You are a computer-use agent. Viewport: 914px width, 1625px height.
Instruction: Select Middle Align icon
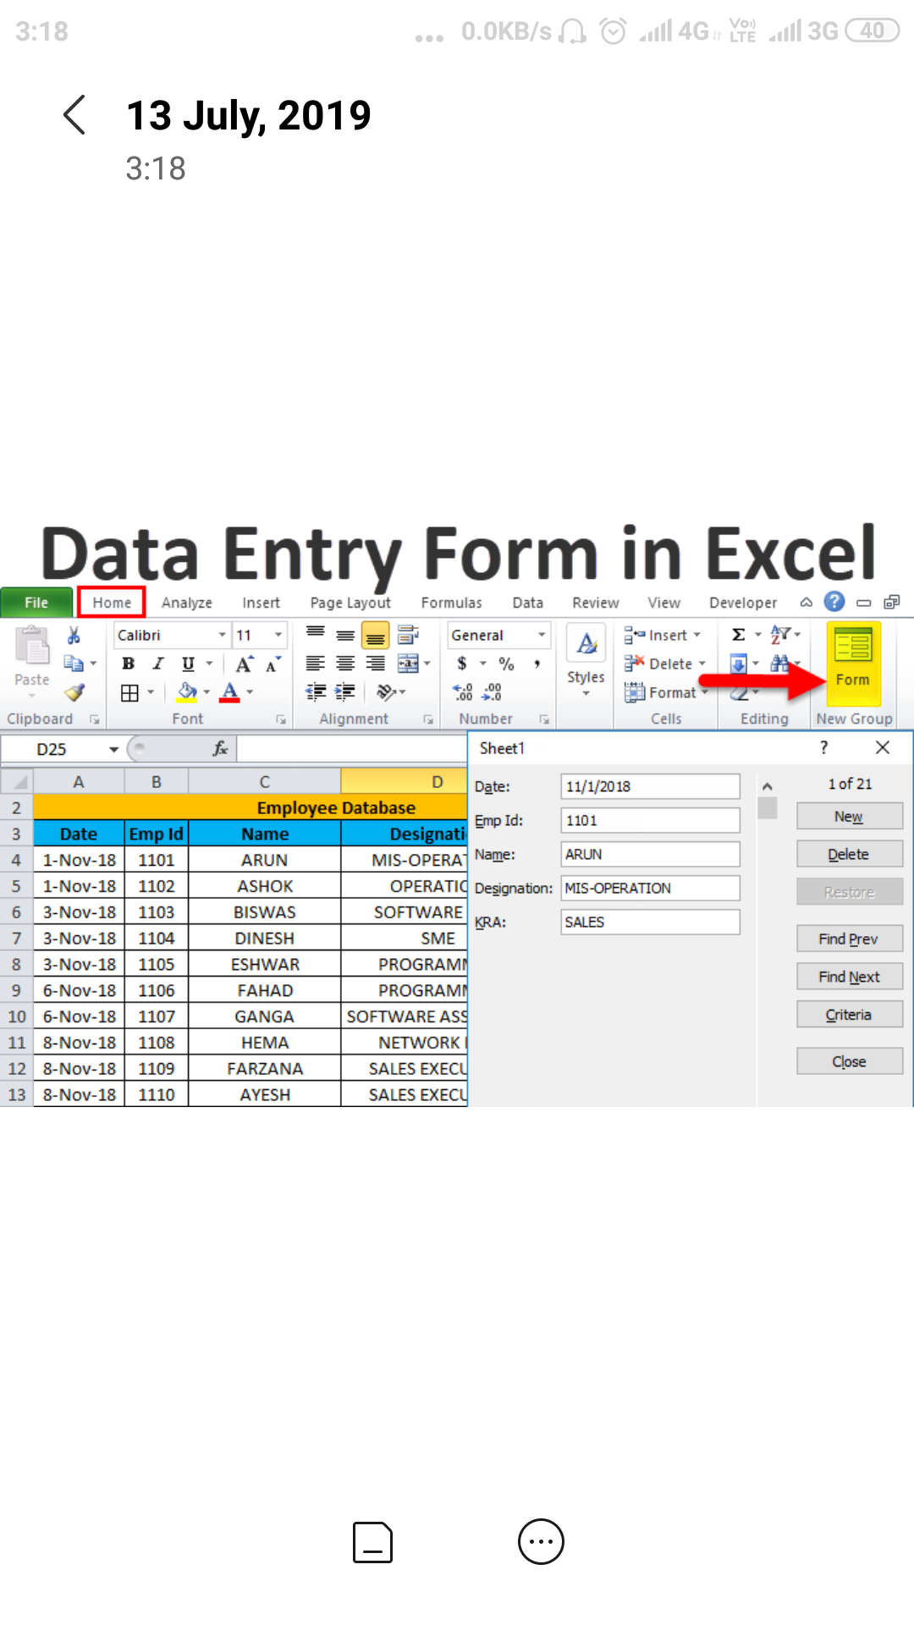(345, 634)
